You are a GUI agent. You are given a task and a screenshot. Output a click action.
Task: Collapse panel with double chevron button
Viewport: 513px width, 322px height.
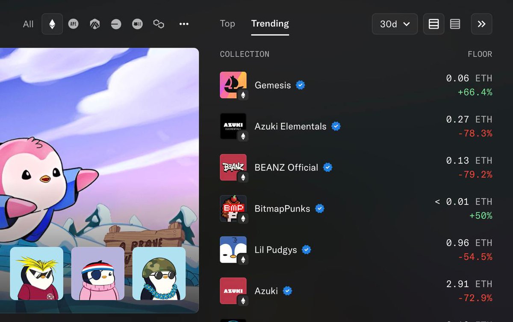482,24
